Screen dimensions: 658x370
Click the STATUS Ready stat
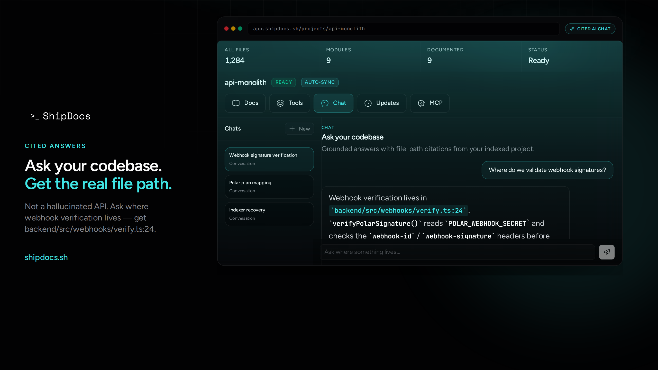(x=572, y=56)
